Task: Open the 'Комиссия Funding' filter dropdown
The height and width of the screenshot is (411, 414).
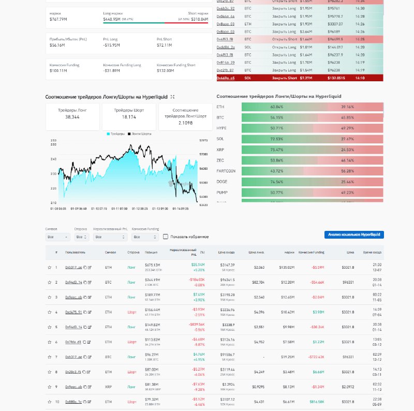Action: click(x=144, y=237)
